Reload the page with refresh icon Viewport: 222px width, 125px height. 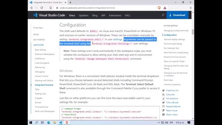(42, 8)
